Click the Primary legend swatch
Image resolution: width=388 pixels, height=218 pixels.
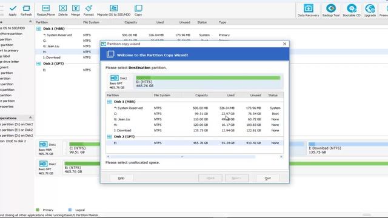click(38, 210)
